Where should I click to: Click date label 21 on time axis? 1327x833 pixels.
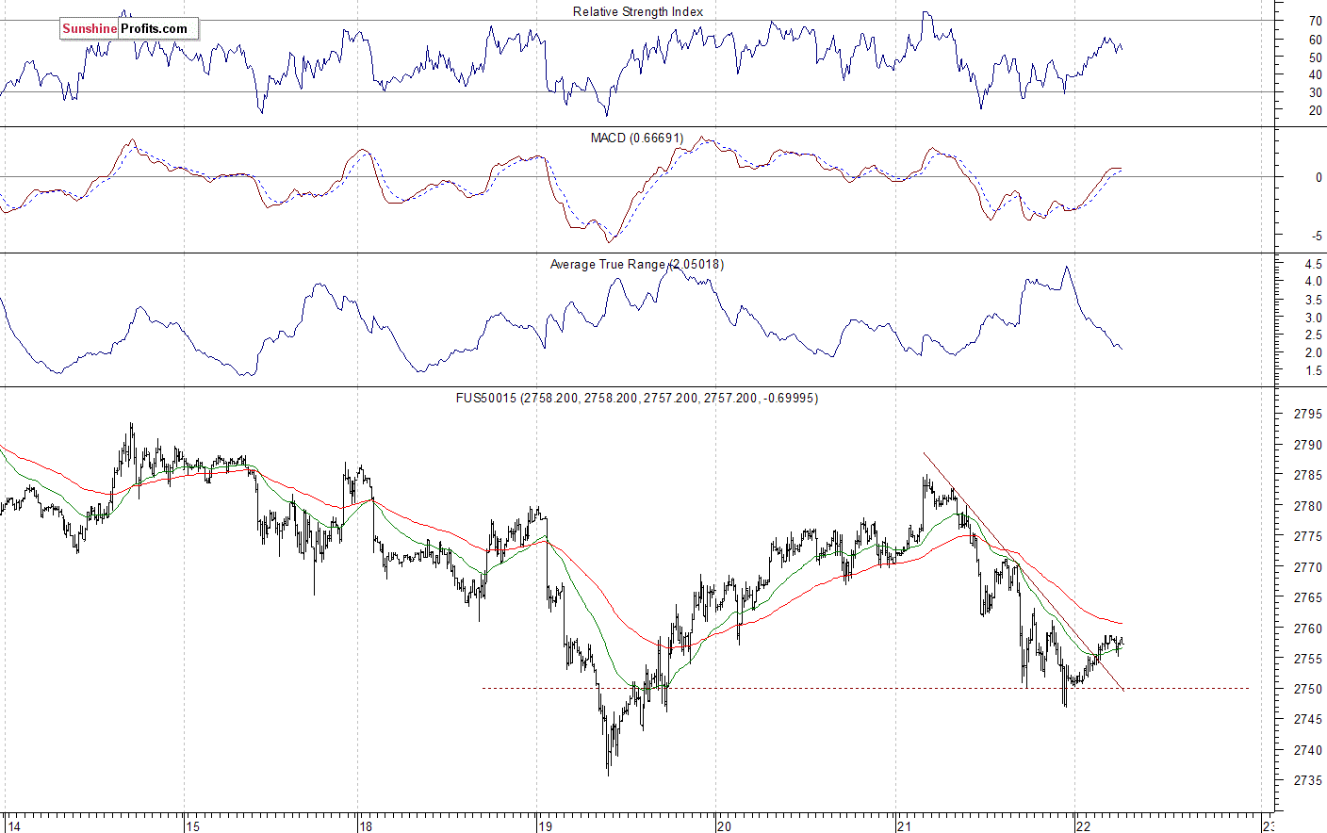click(x=904, y=826)
